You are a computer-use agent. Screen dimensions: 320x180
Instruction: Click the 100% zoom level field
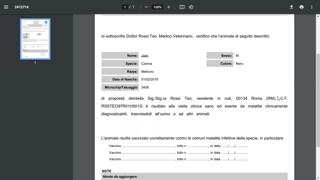pos(157,7)
